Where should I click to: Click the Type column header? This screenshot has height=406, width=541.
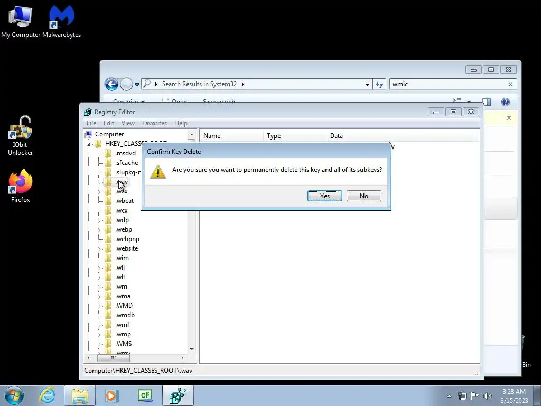point(295,136)
